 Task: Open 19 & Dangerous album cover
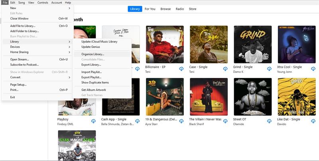coord(165,97)
